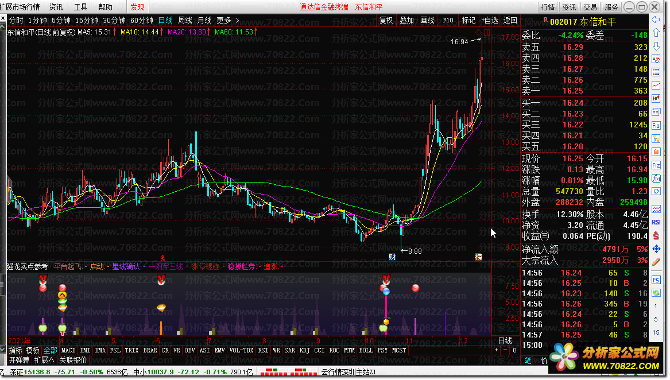Viewport: 670px width, 380px height.
Task: Zoom out chart with the - button
Action: [x=505, y=350]
